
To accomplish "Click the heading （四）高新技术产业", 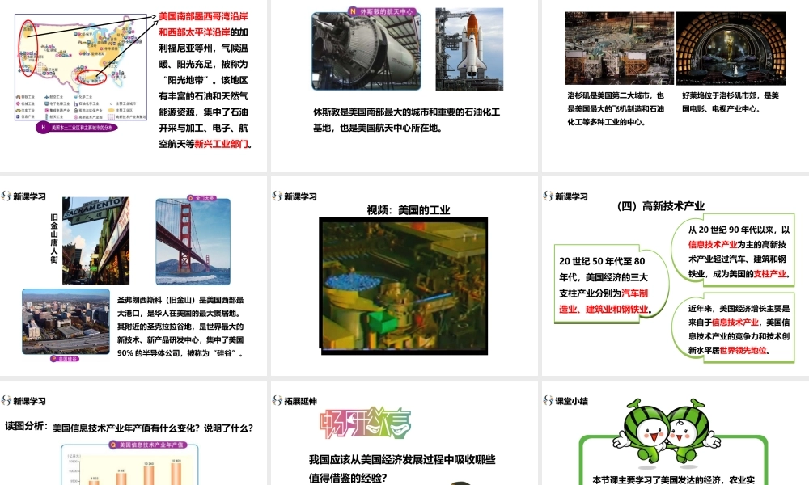I will coord(660,205).
